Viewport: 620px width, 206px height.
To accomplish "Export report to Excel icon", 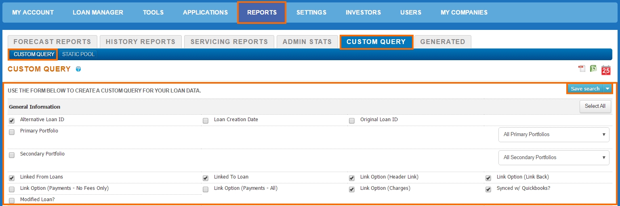I will (x=593, y=69).
